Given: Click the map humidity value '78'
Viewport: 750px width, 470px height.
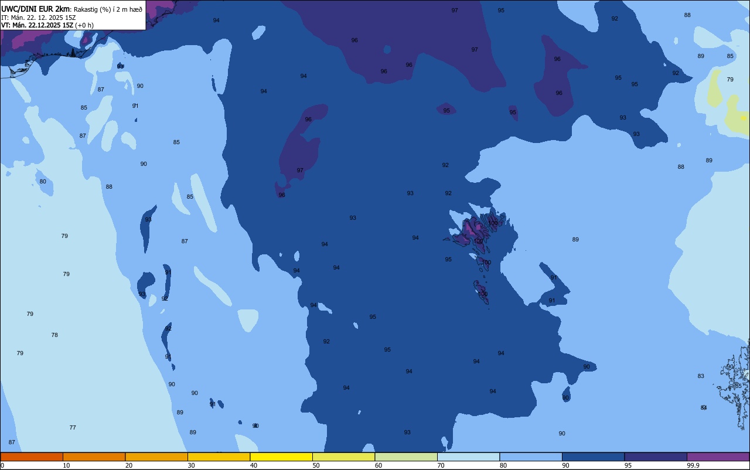Looking at the screenshot, I should [x=54, y=335].
